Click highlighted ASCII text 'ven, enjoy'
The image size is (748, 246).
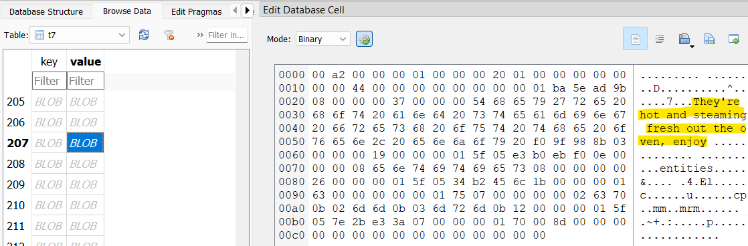pyautogui.click(x=672, y=142)
